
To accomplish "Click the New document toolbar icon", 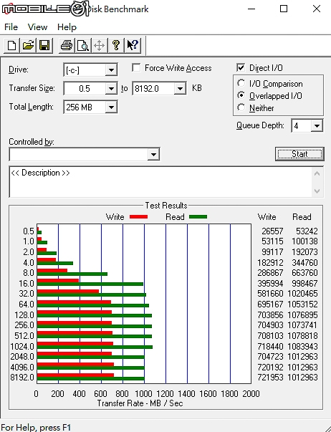I will click(11, 45).
